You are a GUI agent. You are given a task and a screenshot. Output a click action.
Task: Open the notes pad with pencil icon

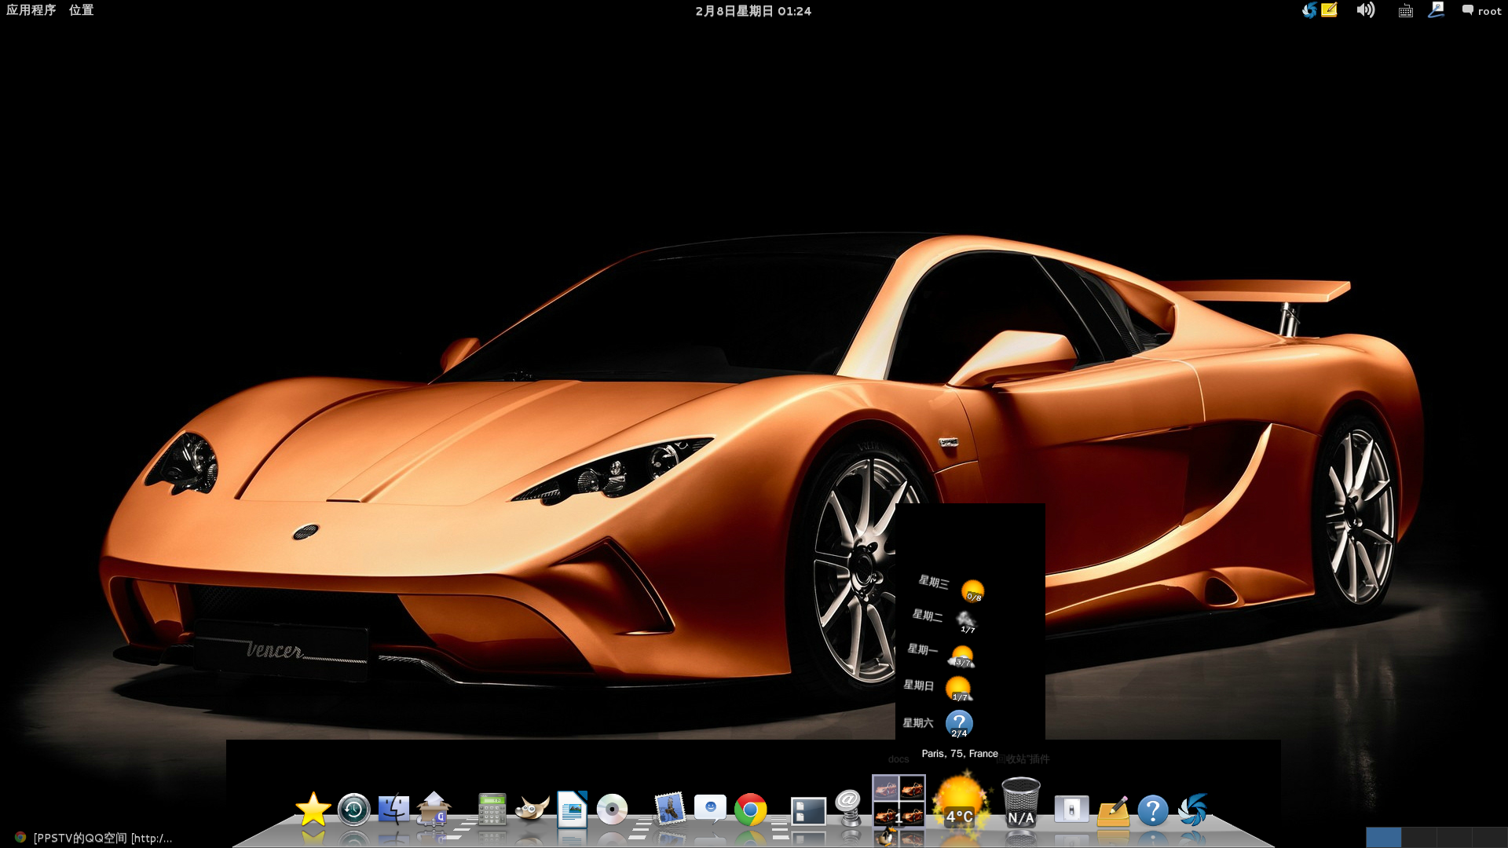(x=1113, y=811)
